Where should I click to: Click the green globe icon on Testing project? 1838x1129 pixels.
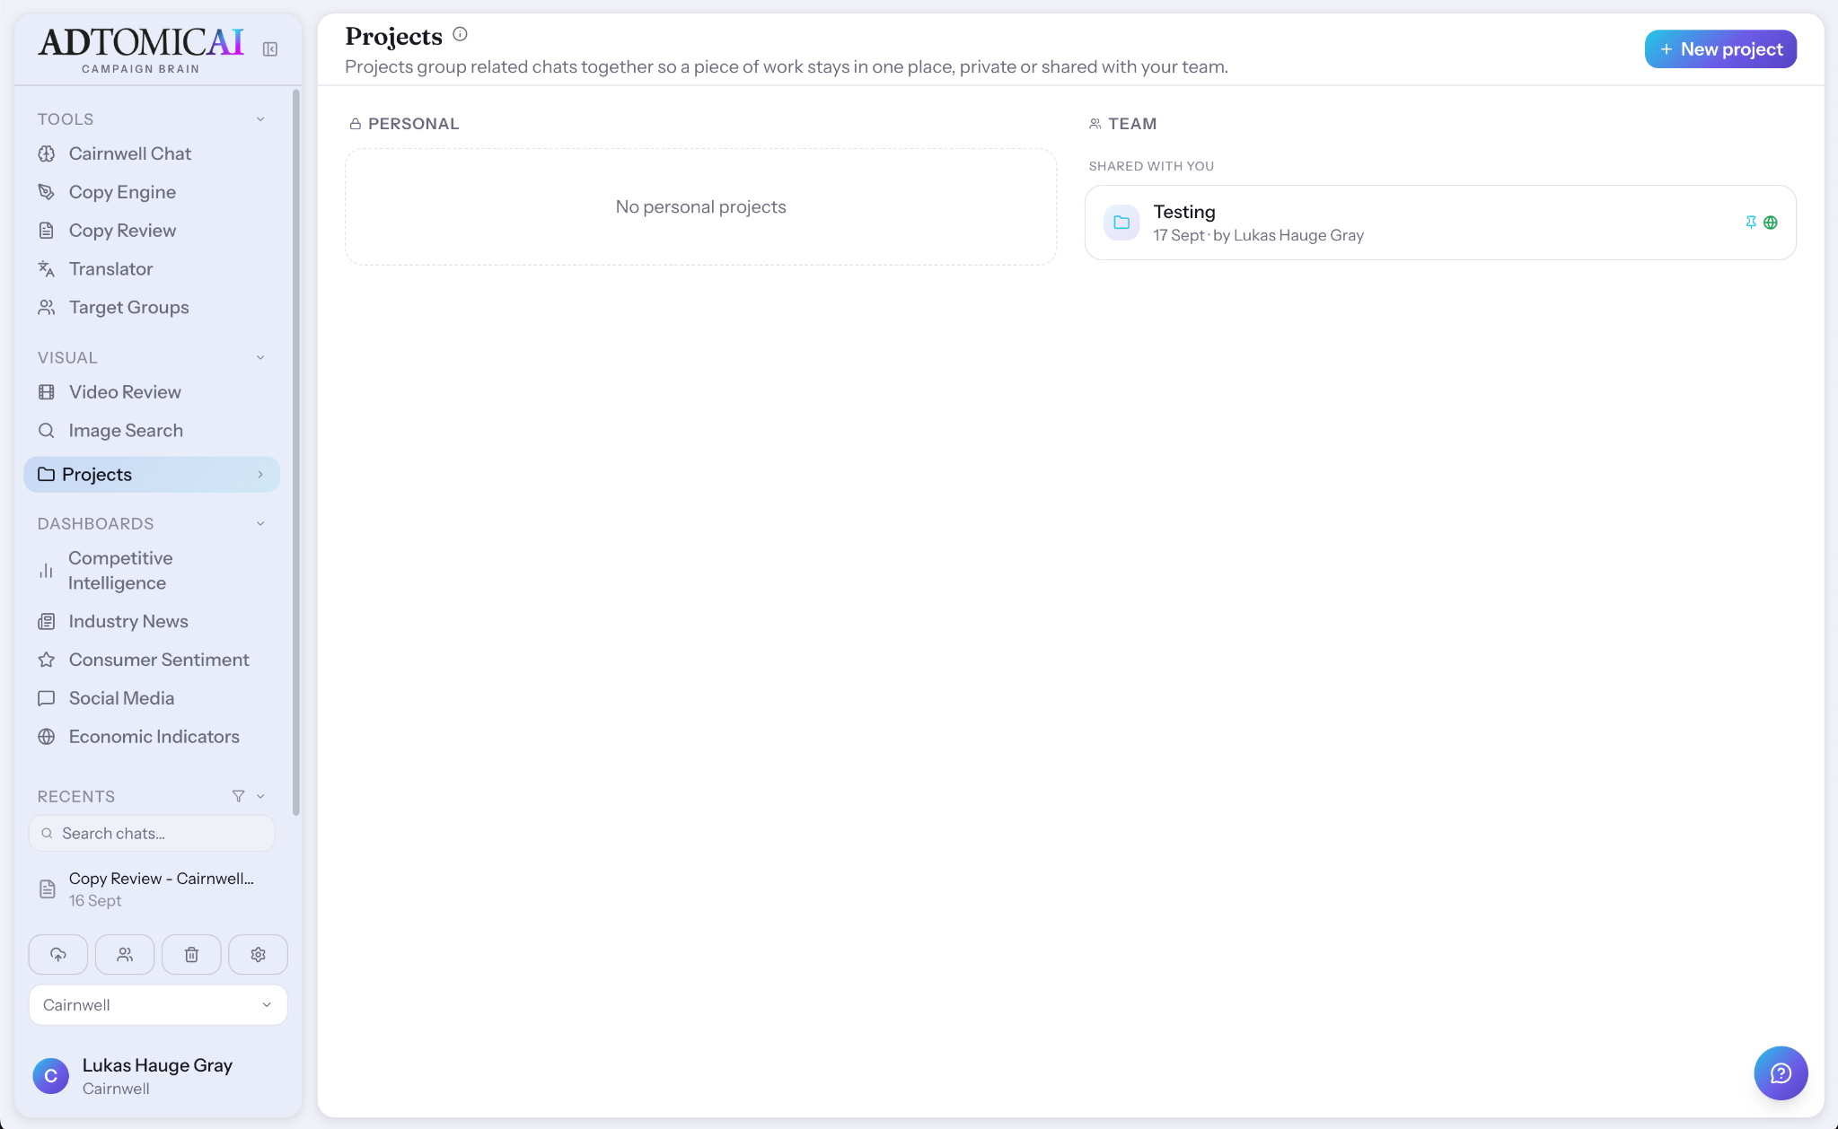tap(1771, 223)
